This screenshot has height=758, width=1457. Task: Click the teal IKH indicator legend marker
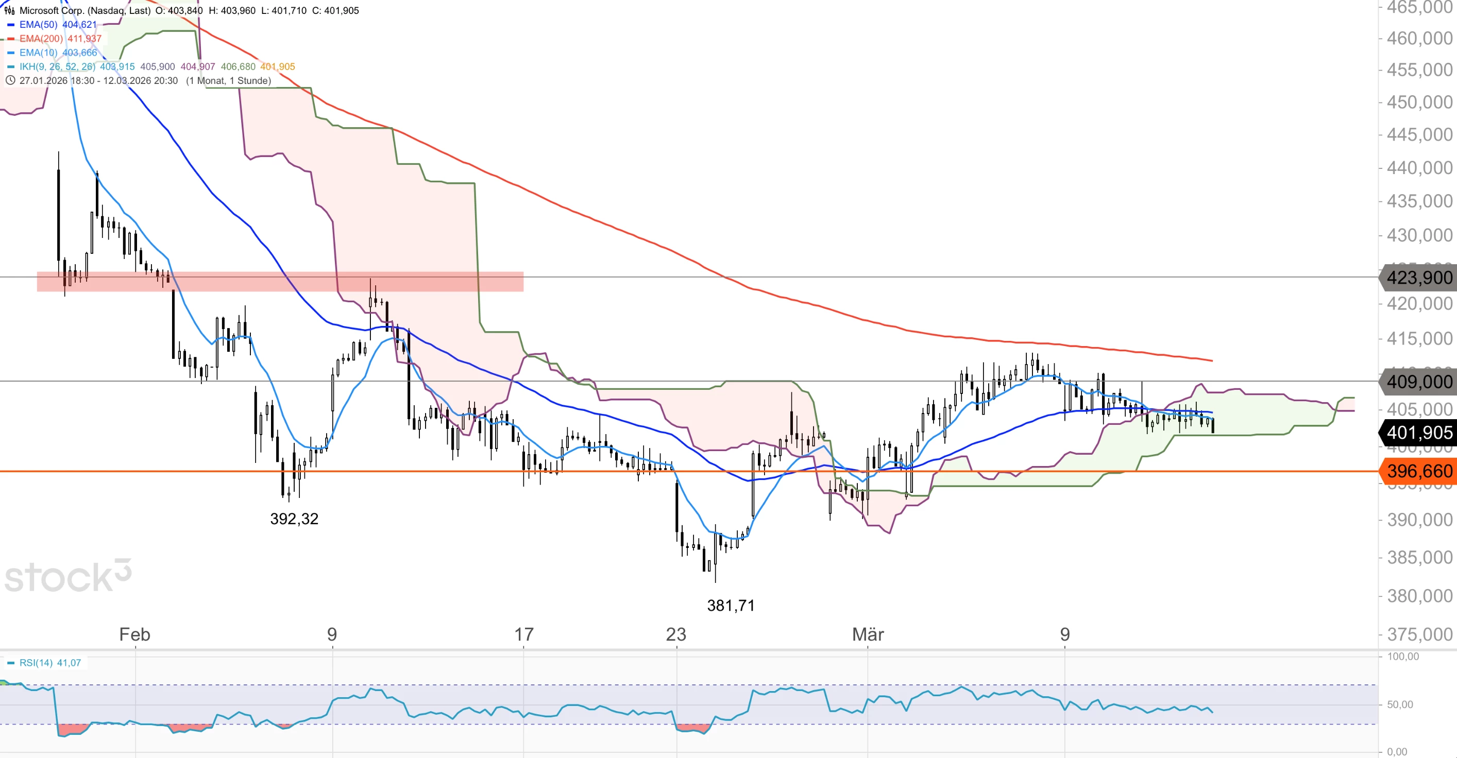click(x=10, y=67)
